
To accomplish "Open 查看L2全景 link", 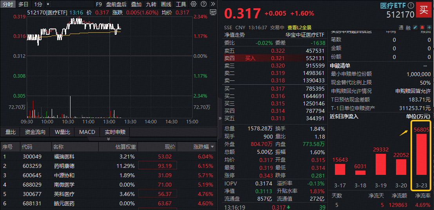I will coord(299,28).
